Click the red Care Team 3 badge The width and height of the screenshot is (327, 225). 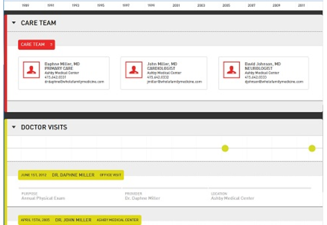pyautogui.click(x=37, y=45)
